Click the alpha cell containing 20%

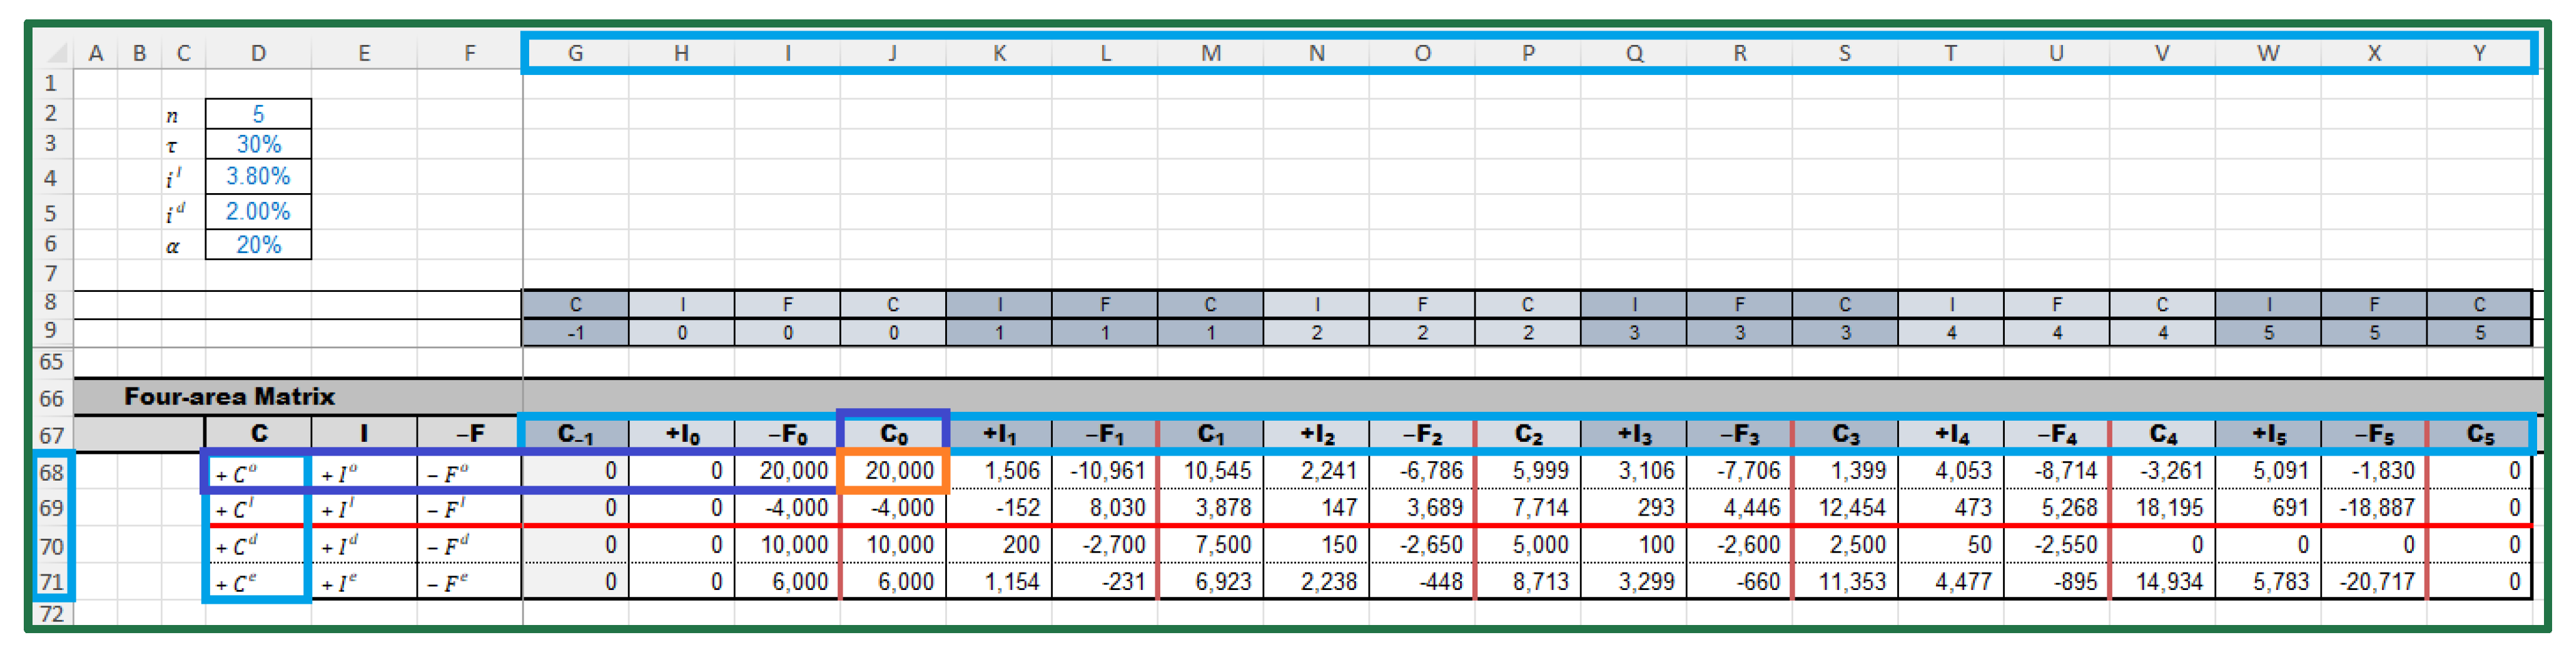[x=258, y=244]
